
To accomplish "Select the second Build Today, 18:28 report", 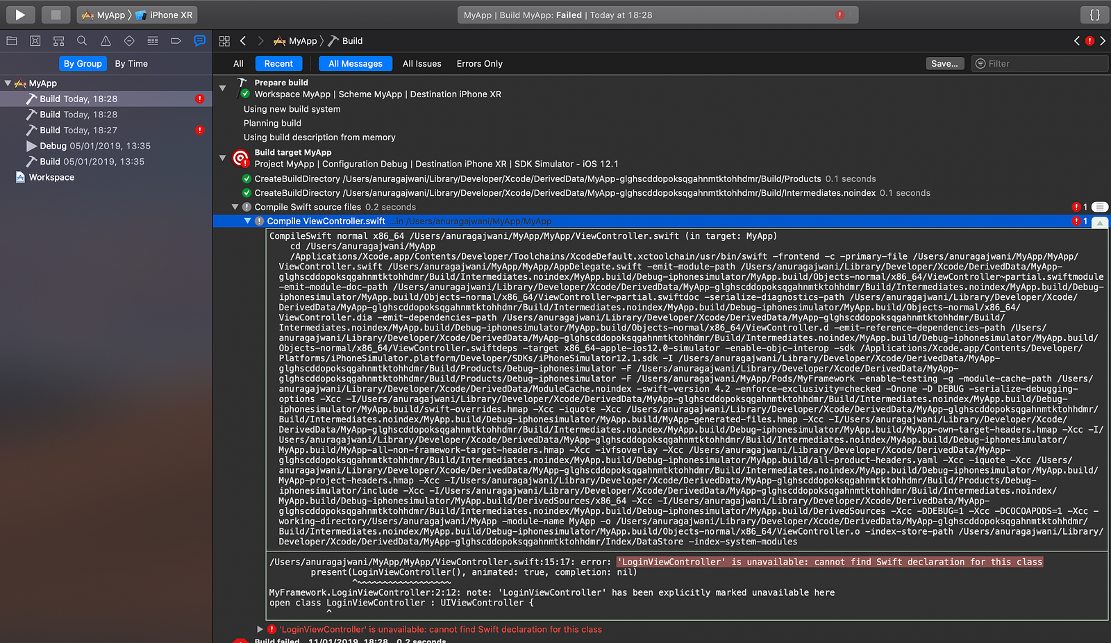I will (106, 115).
